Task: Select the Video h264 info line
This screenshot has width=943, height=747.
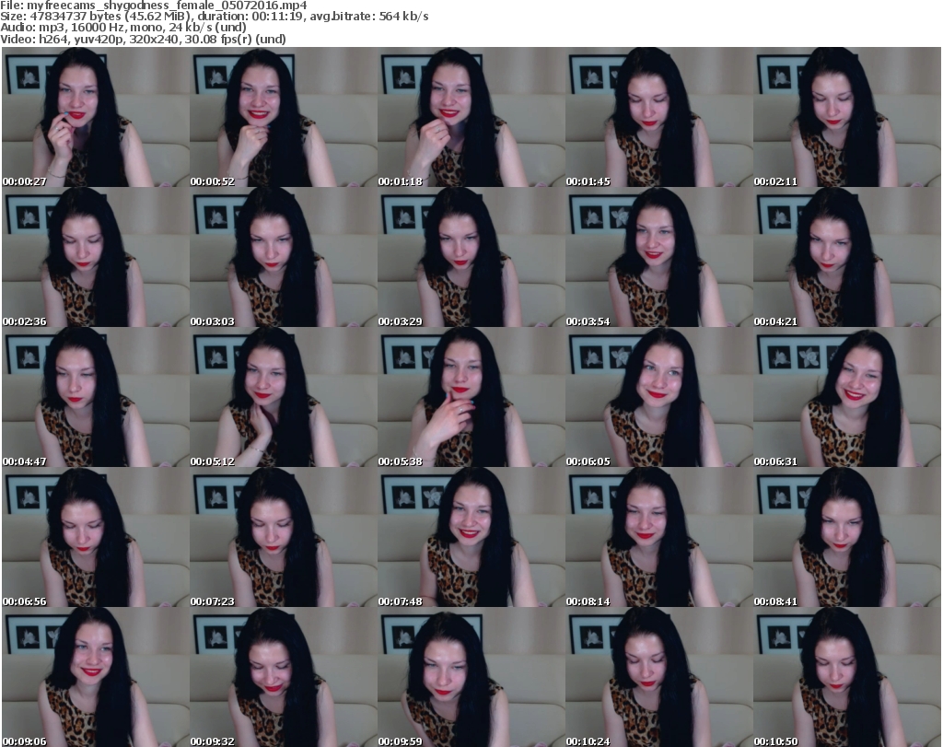Action: [143, 39]
